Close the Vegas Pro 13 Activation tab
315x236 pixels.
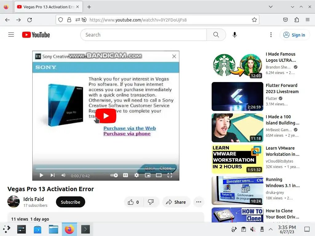[x=78, y=7]
